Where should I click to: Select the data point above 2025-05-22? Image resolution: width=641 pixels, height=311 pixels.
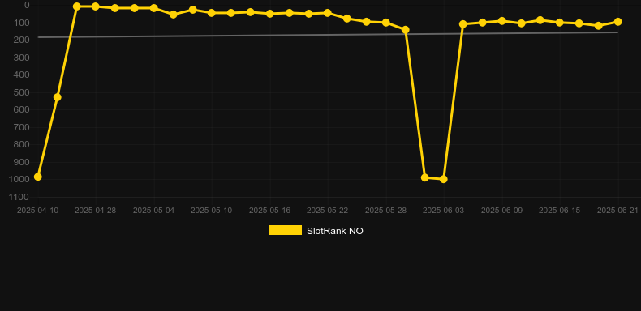pyautogui.click(x=328, y=13)
